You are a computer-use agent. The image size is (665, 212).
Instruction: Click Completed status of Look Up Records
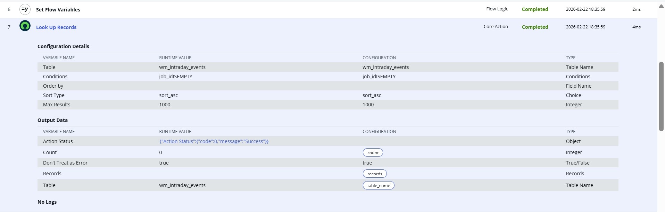[535, 27]
